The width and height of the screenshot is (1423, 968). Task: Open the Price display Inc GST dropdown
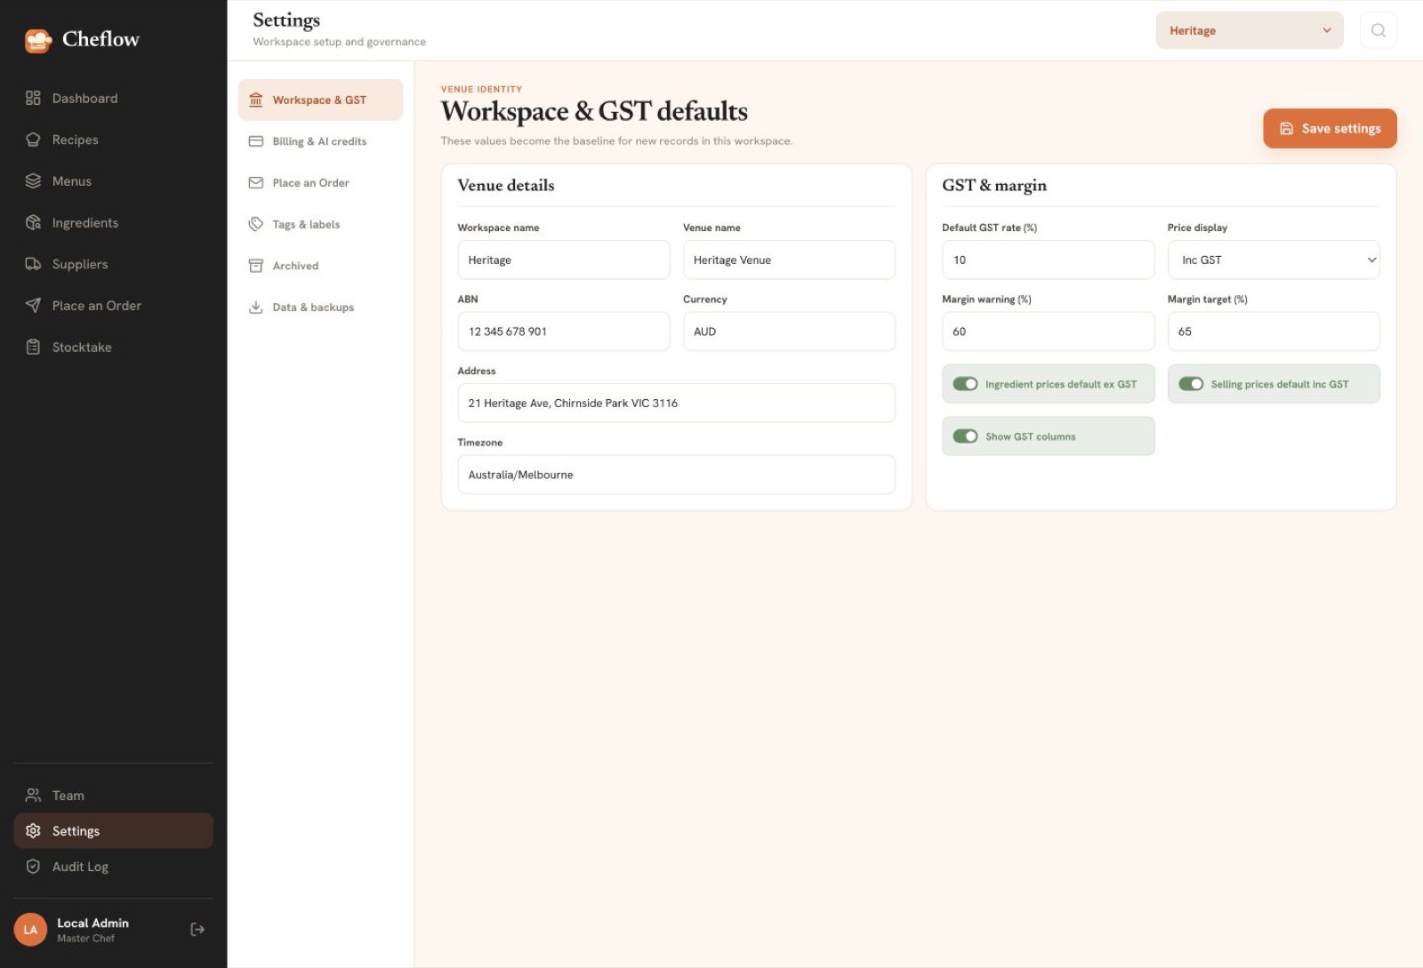tap(1274, 260)
